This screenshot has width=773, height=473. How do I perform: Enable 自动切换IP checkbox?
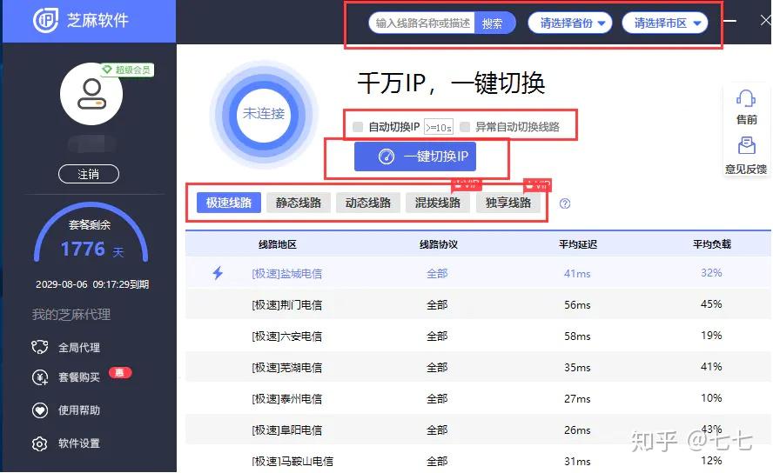tap(358, 127)
